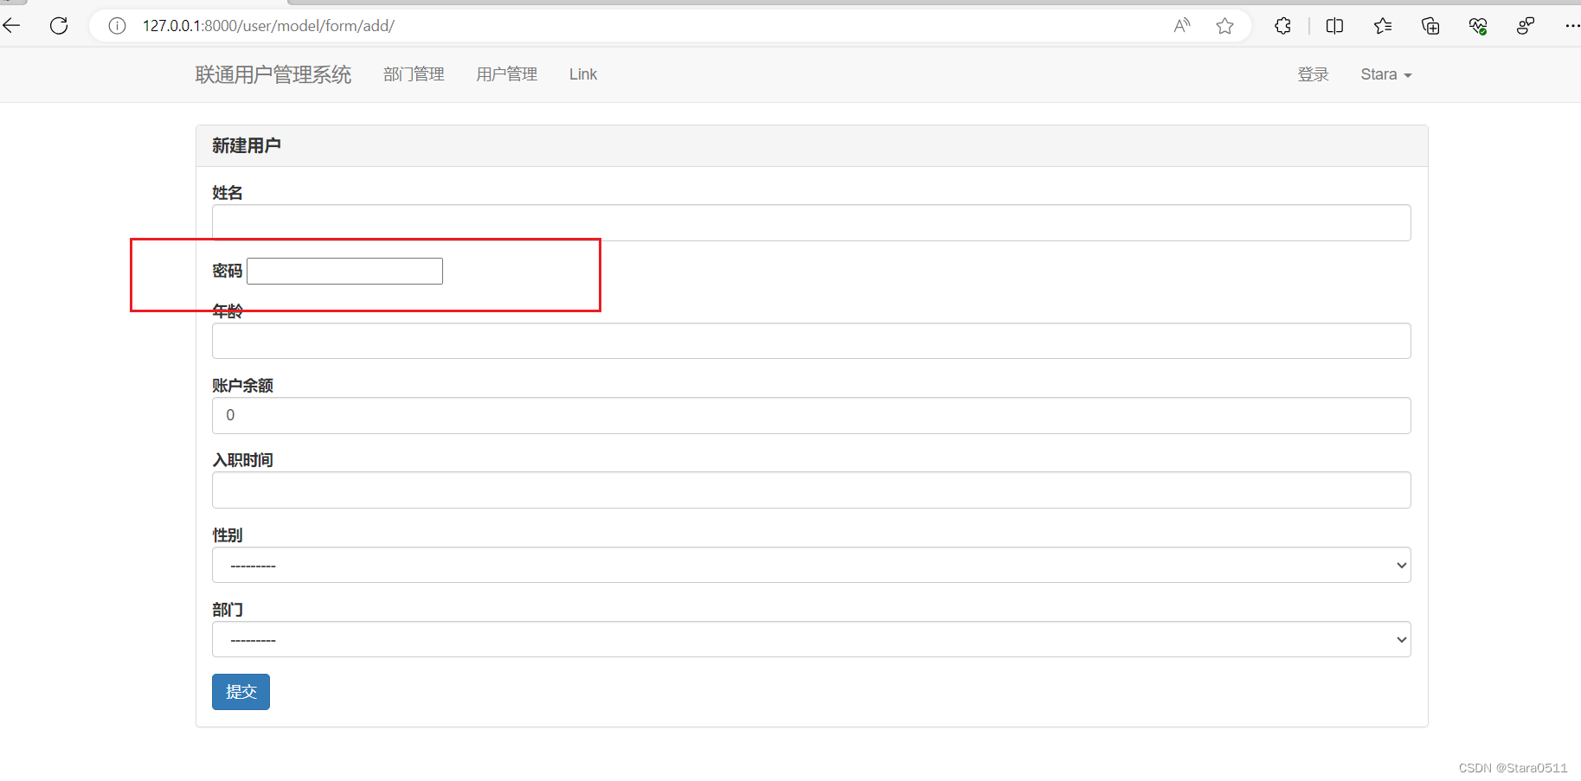
Task: Open the 性别 select dropdown
Action: [811, 565]
